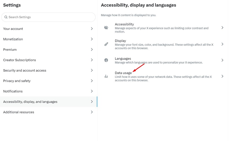Click the arrow beside Additional resources

click(92, 112)
